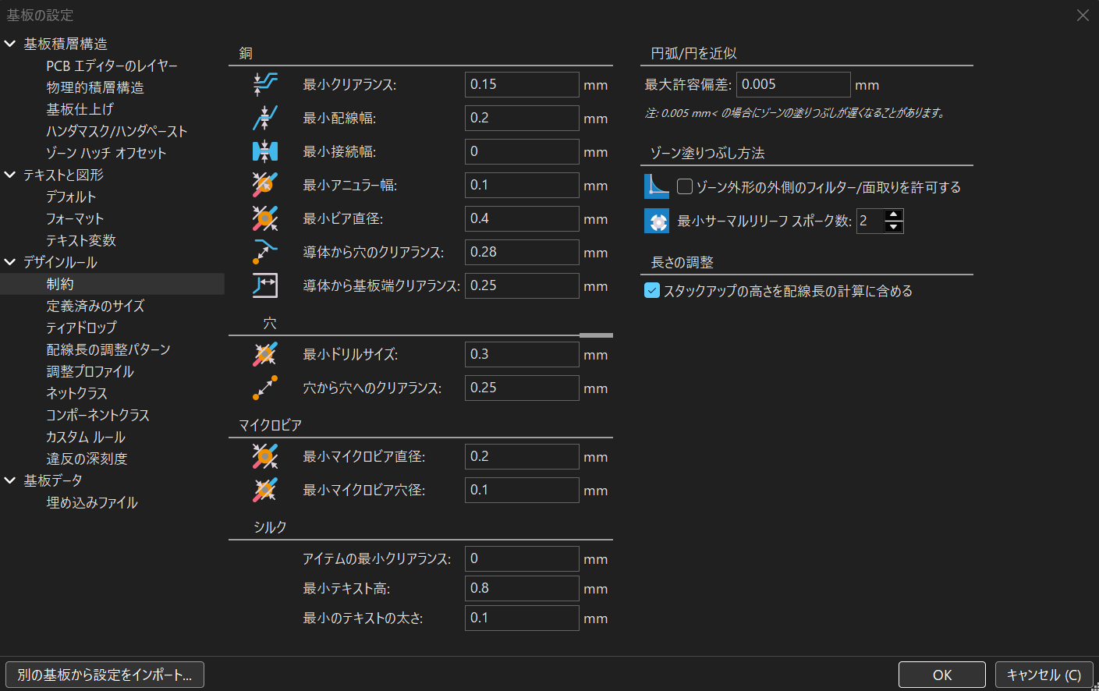
Task: Click the アイテムの最小クリアランス field
Action: click(x=522, y=558)
